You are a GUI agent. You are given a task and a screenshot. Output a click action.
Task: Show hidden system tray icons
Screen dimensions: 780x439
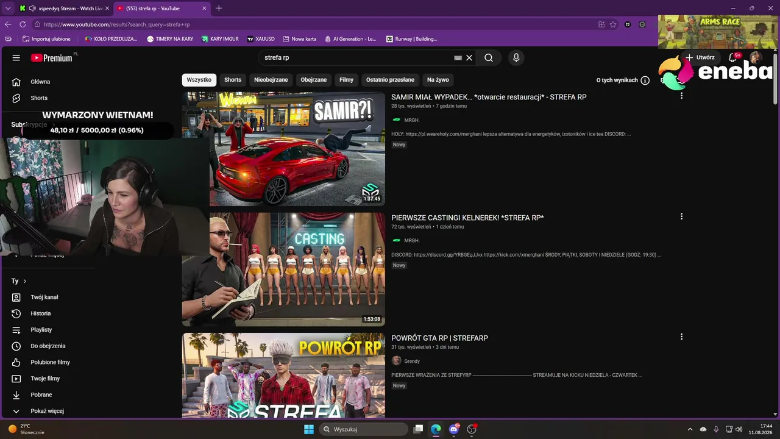coord(690,429)
